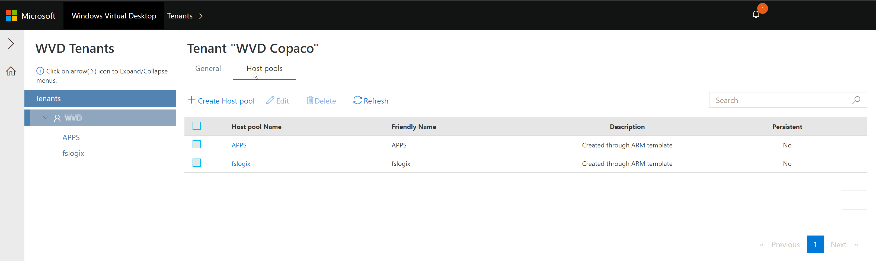Select the Host pools tab

[264, 68]
